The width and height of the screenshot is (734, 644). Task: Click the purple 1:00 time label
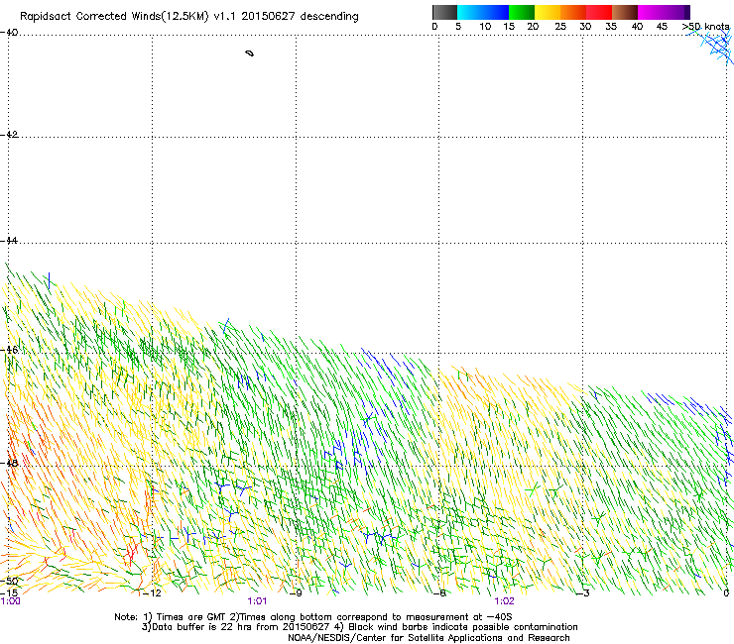tap(10, 601)
